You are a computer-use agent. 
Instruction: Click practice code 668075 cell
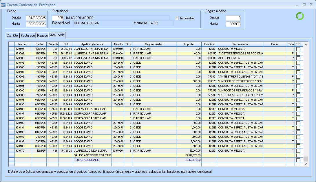tap(209, 81)
